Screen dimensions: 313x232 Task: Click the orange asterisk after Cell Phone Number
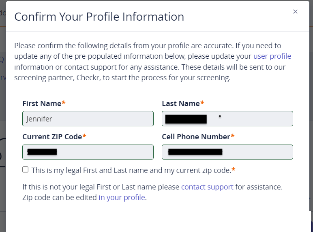(x=233, y=136)
